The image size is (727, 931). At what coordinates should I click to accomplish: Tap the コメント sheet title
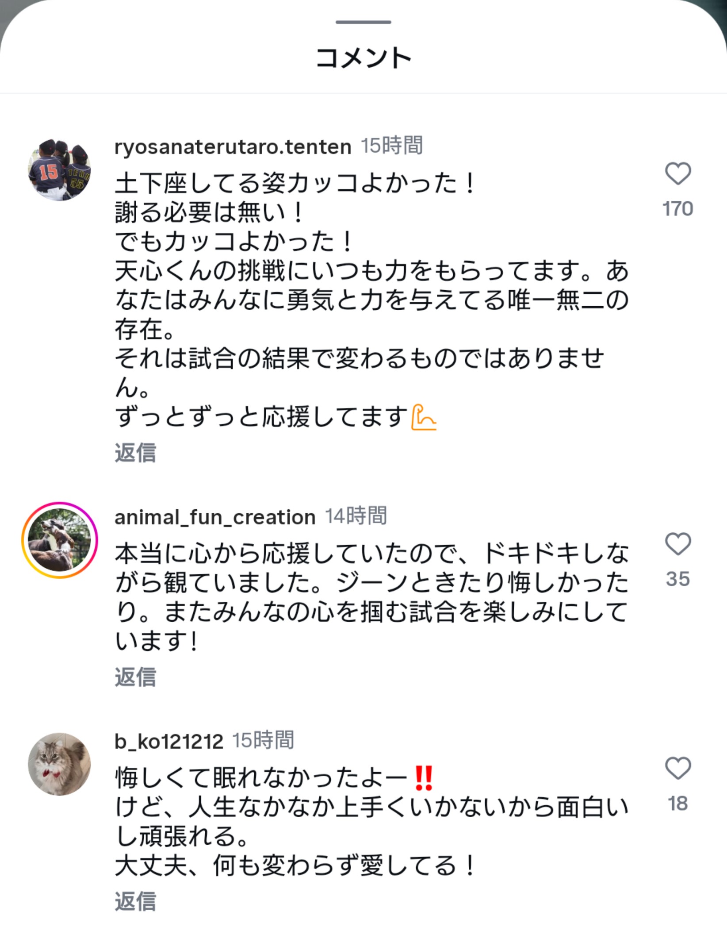click(363, 58)
